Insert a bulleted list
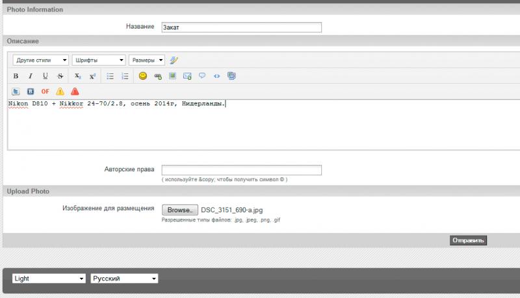The width and height of the screenshot is (520, 298). coord(110,76)
